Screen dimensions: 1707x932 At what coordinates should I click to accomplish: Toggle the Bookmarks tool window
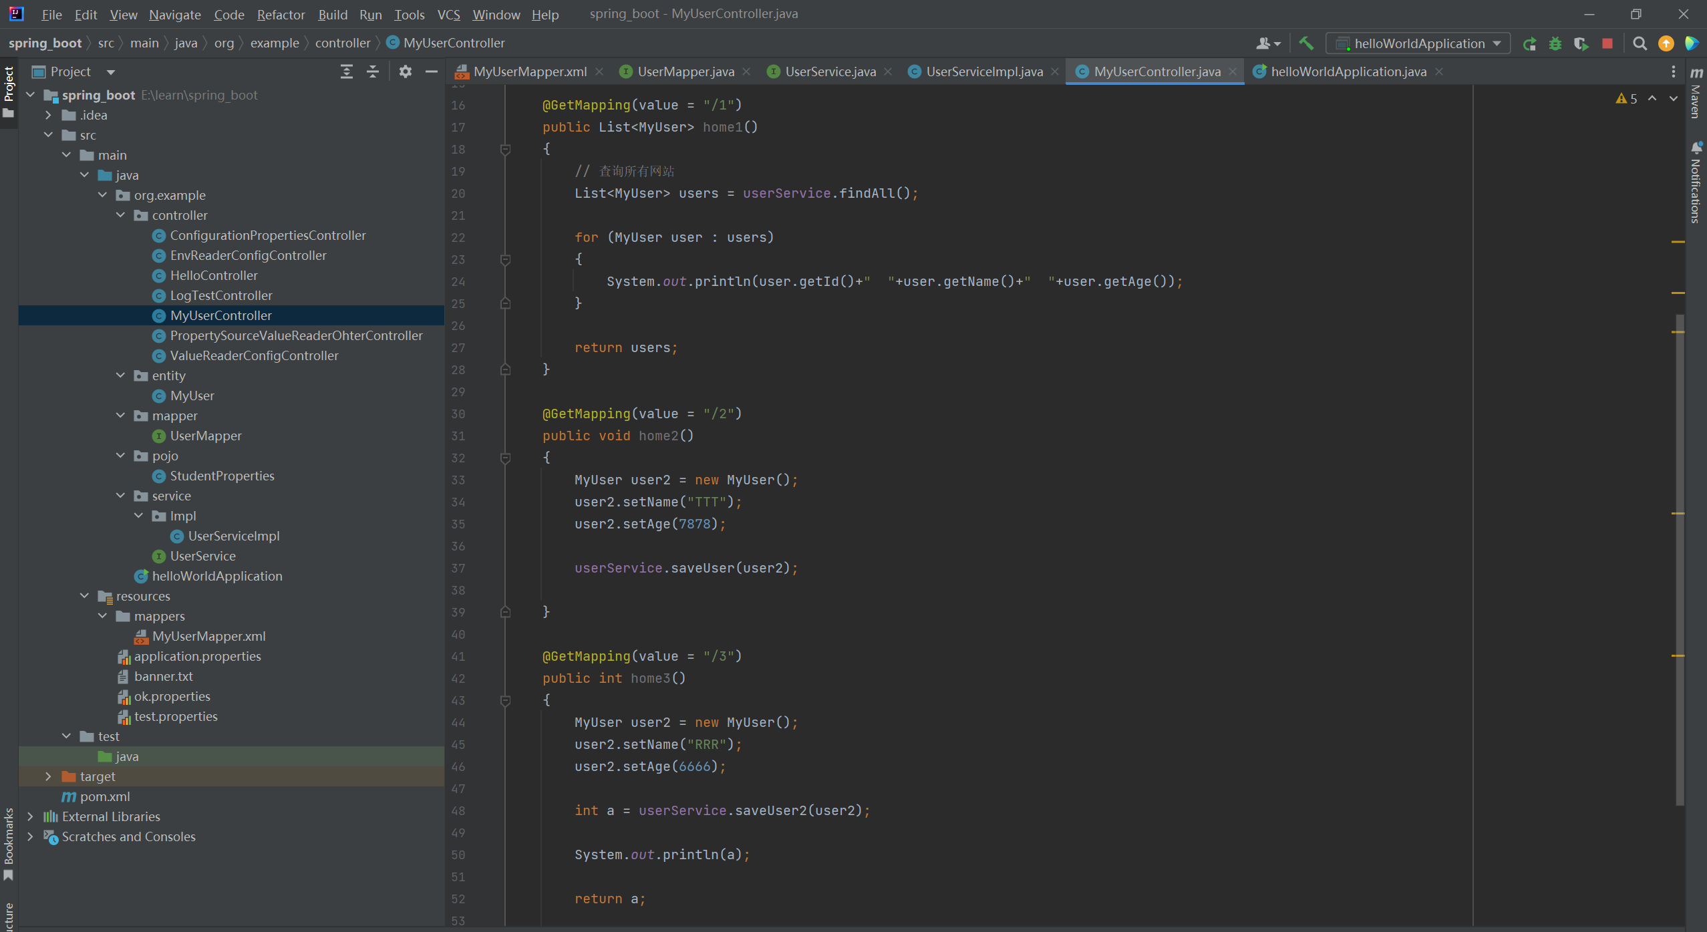point(9,842)
